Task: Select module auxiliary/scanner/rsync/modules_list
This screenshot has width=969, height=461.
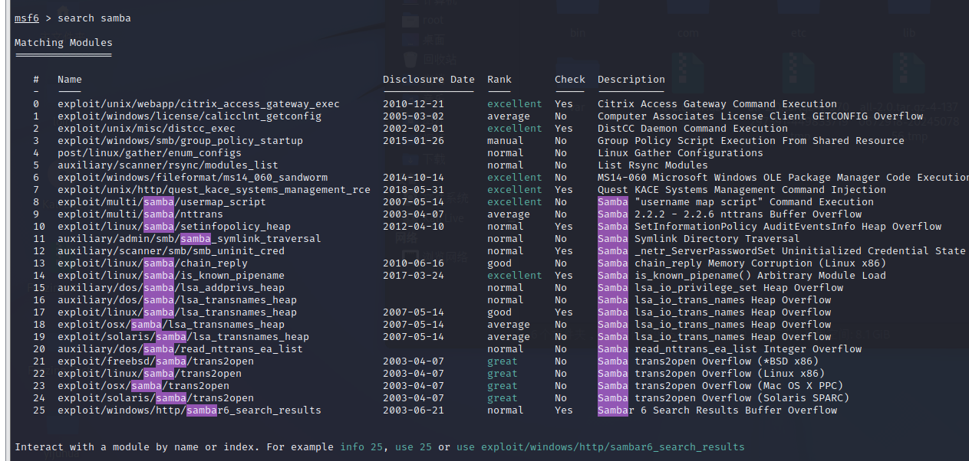Action: click(168, 165)
